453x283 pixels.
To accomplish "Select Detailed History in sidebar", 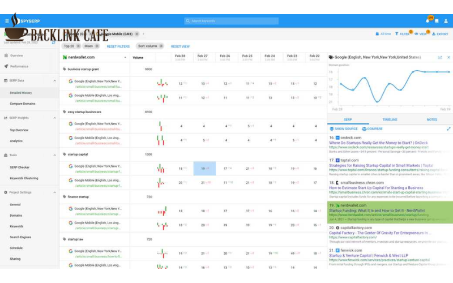I will coord(21,93).
